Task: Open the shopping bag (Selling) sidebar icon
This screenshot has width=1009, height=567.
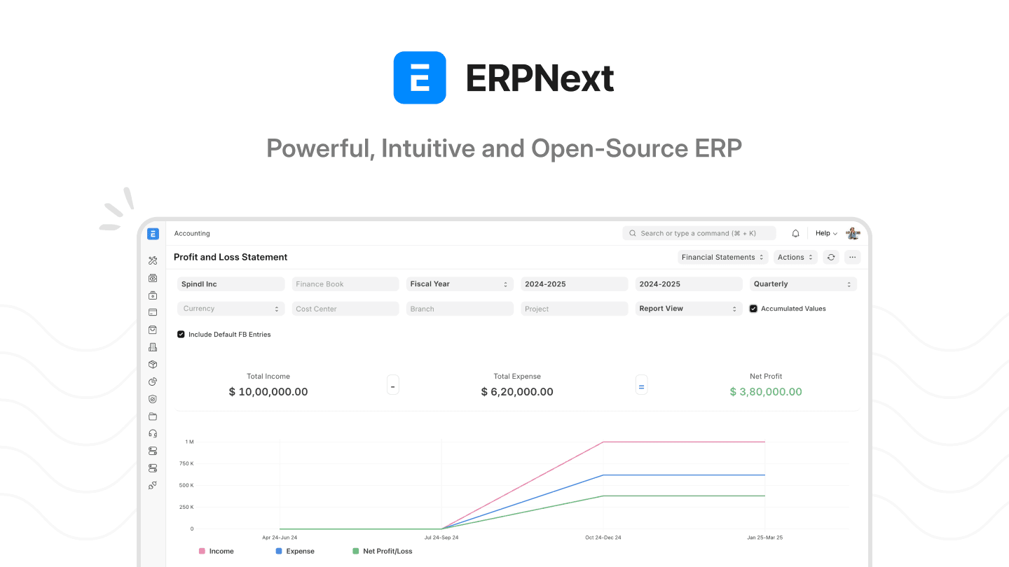Action: [x=153, y=330]
